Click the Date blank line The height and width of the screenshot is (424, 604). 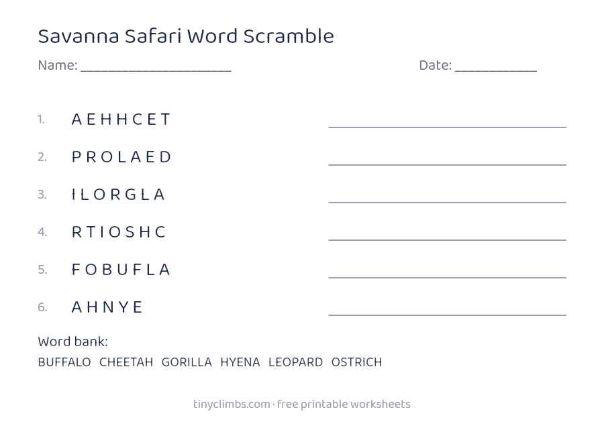[x=496, y=70]
